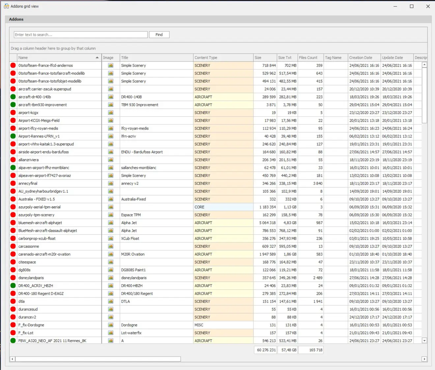The image size is (435, 370).
Task: Click the vertical scrollbar up arrow
Action: (x=424, y=65)
